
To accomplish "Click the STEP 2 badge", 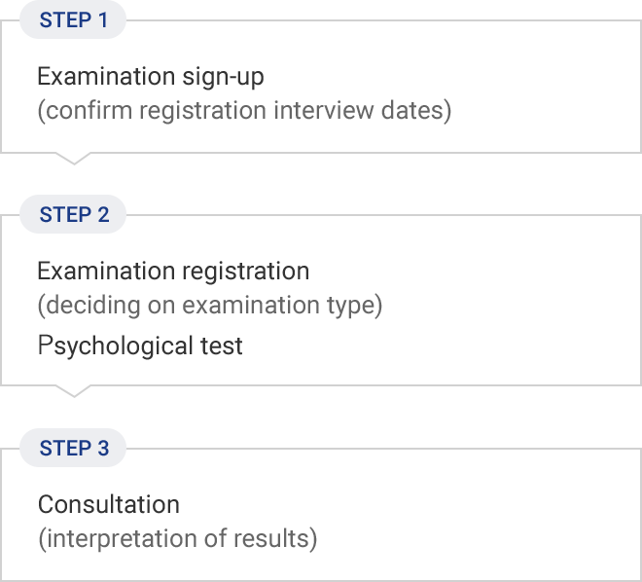I will click(73, 214).
